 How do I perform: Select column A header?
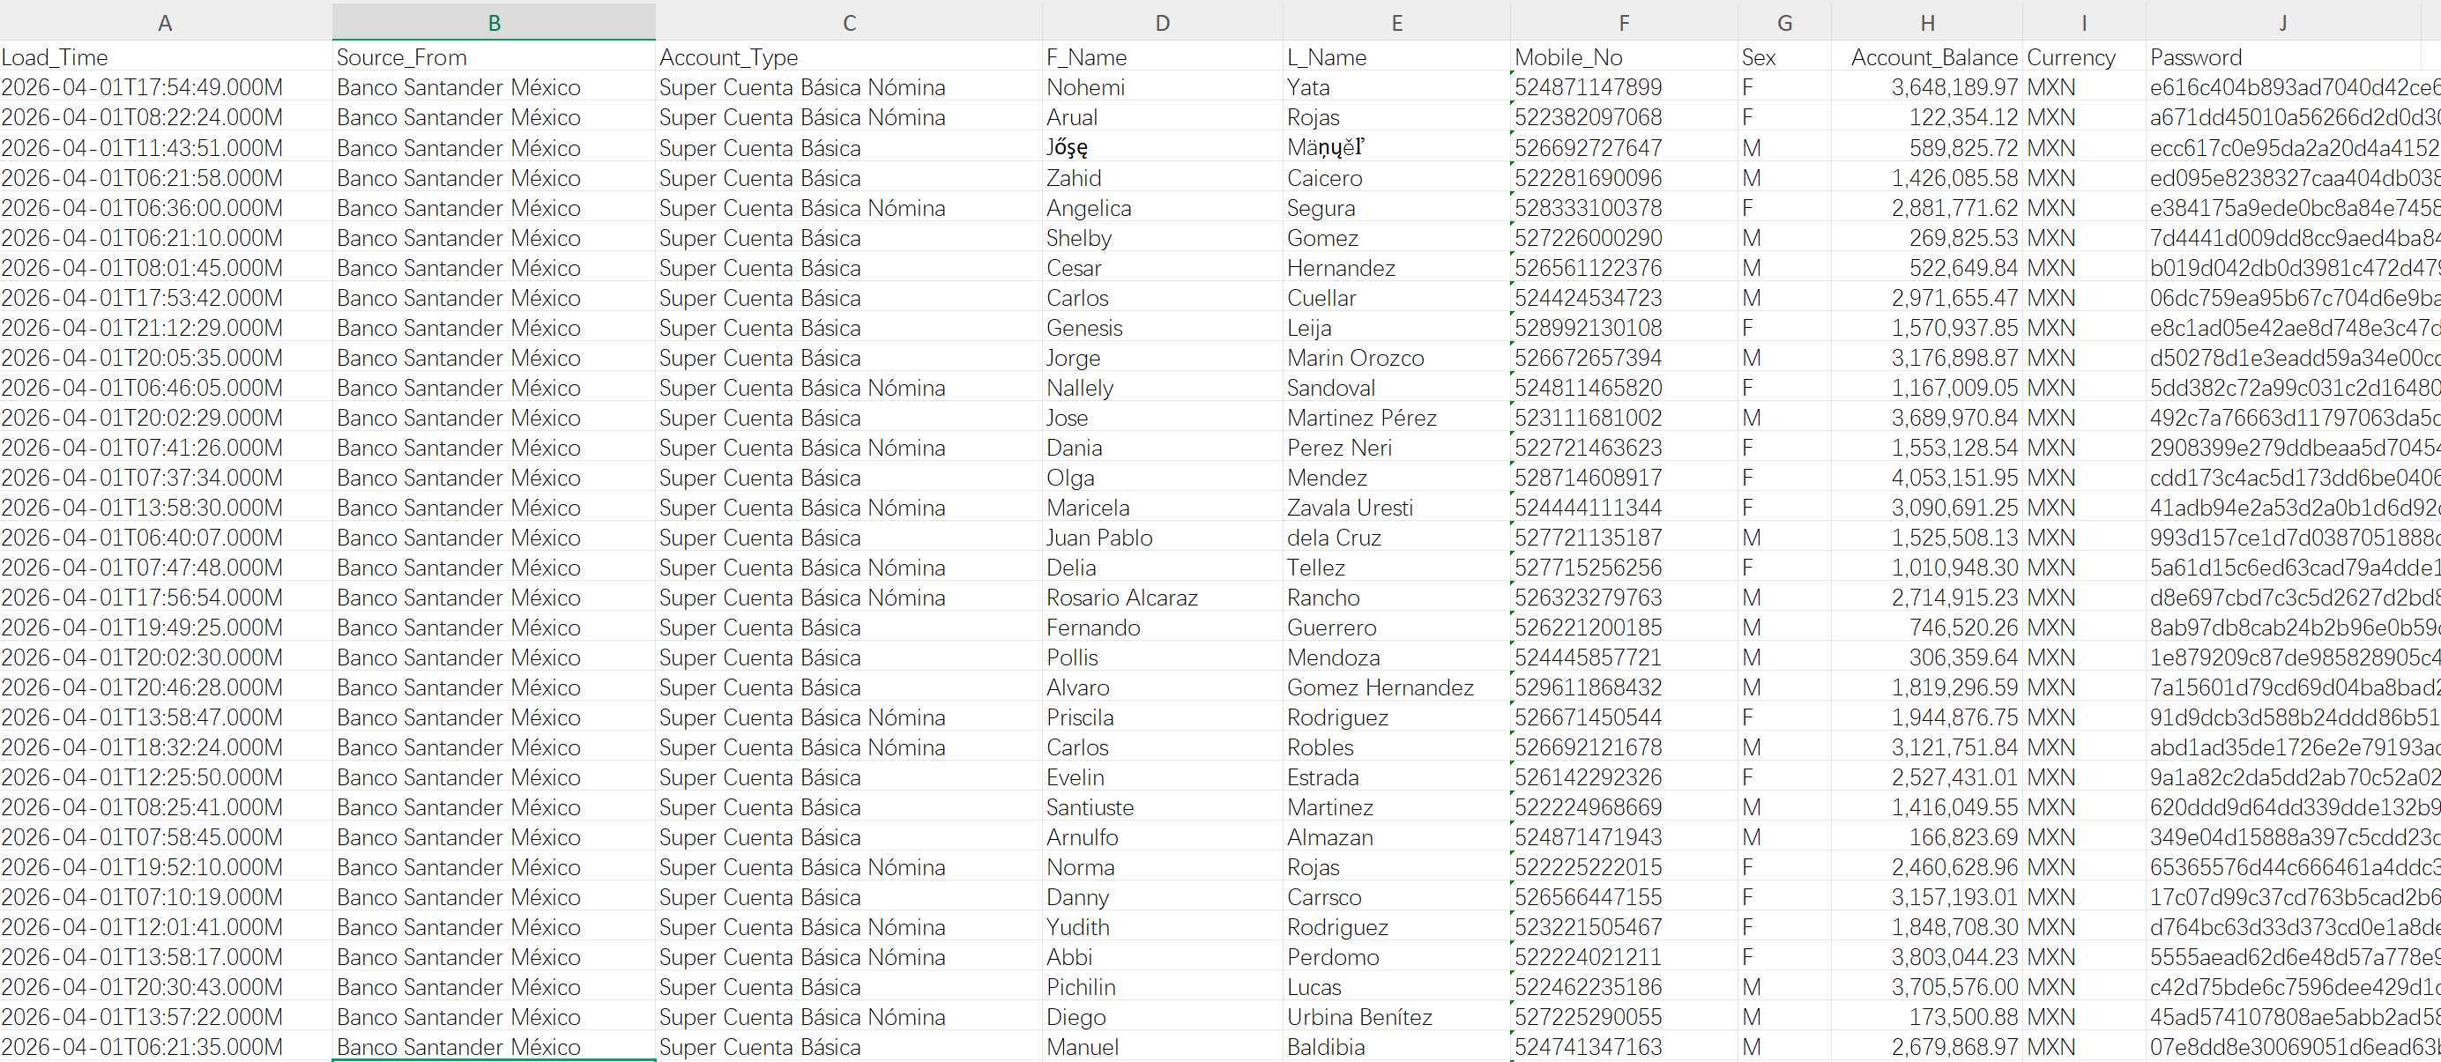pyautogui.click(x=166, y=23)
